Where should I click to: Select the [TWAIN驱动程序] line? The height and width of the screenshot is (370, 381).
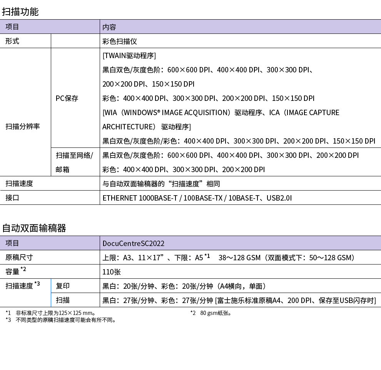click(129, 56)
